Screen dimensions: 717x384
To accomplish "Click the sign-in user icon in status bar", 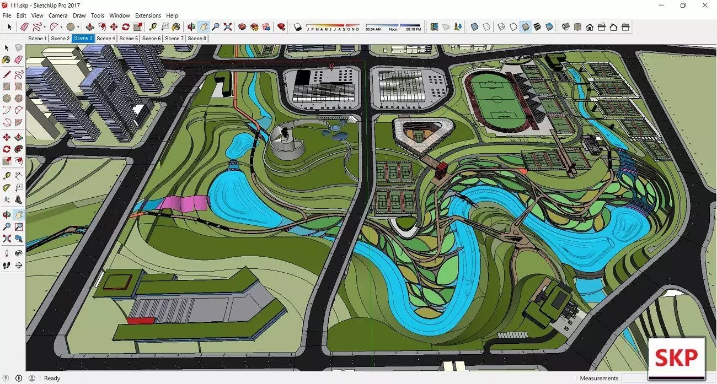I will tap(31, 378).
